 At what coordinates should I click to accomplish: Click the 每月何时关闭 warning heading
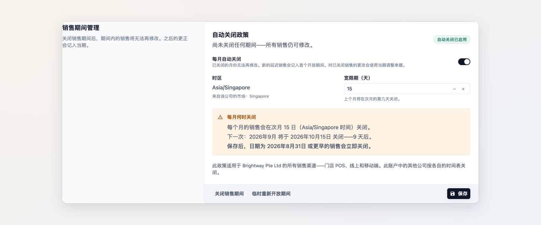(241, 117)
